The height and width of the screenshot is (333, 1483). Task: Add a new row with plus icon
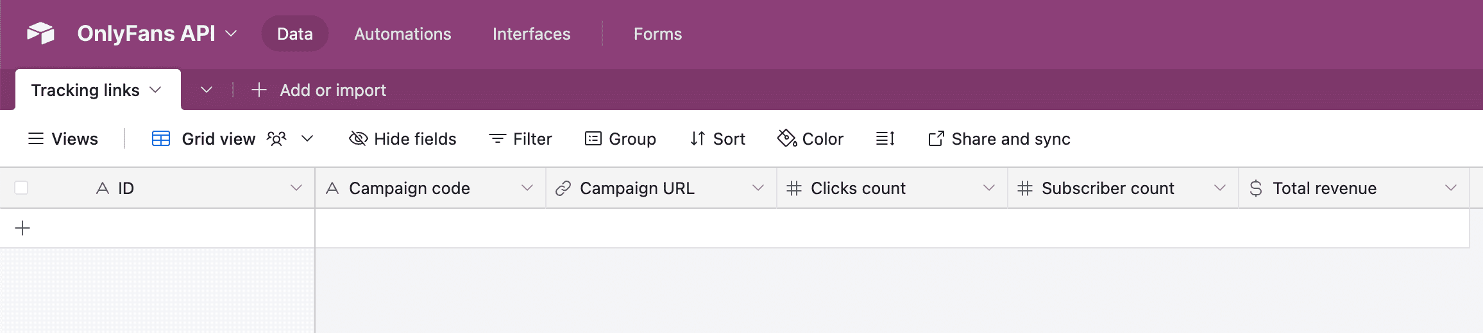pos(22,228)
